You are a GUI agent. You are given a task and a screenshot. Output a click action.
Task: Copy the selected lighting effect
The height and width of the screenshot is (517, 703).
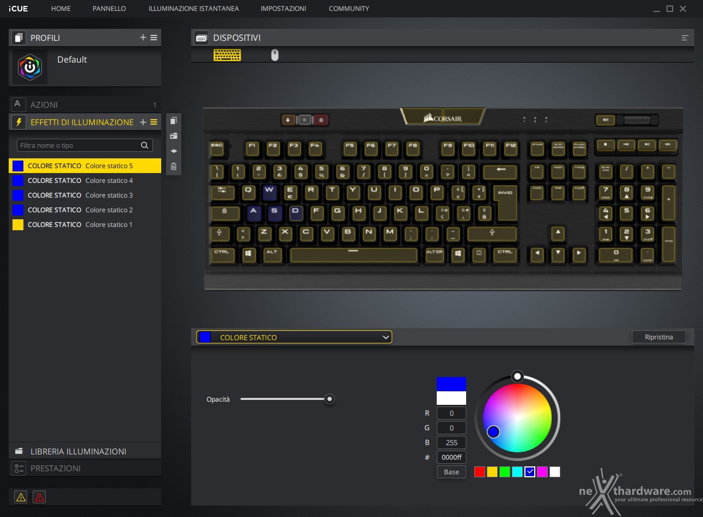click(x=174, y=121)
